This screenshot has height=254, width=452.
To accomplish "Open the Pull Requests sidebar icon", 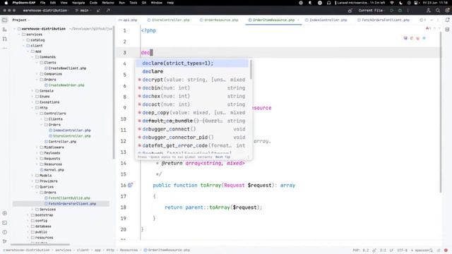I will click(5, 39).
